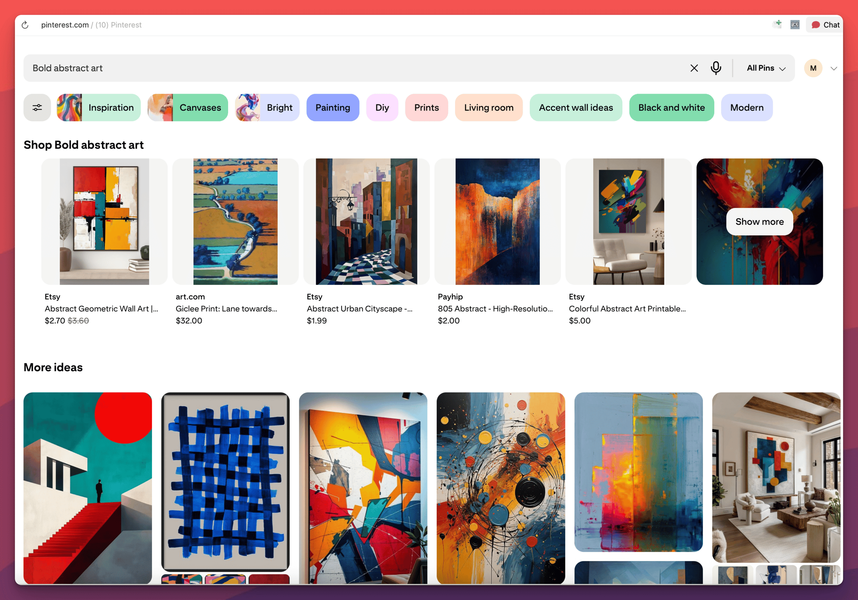Click the Show more button
Viewport: 858px width, 600px height.
coord(759,222)
